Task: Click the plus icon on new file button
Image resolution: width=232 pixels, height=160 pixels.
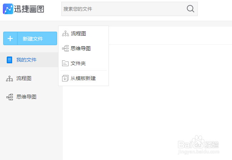Action: (10, 38)
